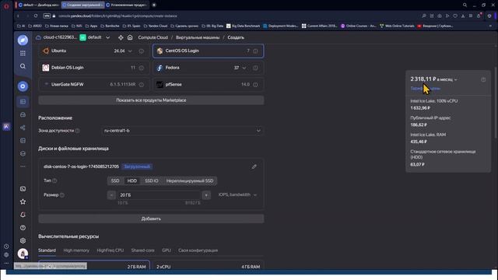
Task: Edit boot disk using pencil icon
Action: (x=254, y=166)
